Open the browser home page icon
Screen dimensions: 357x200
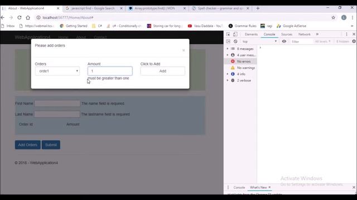click(28, 17)
